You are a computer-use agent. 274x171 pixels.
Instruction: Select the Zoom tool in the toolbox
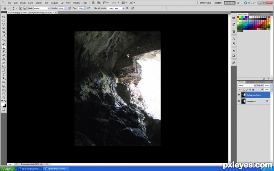point(4,98)
